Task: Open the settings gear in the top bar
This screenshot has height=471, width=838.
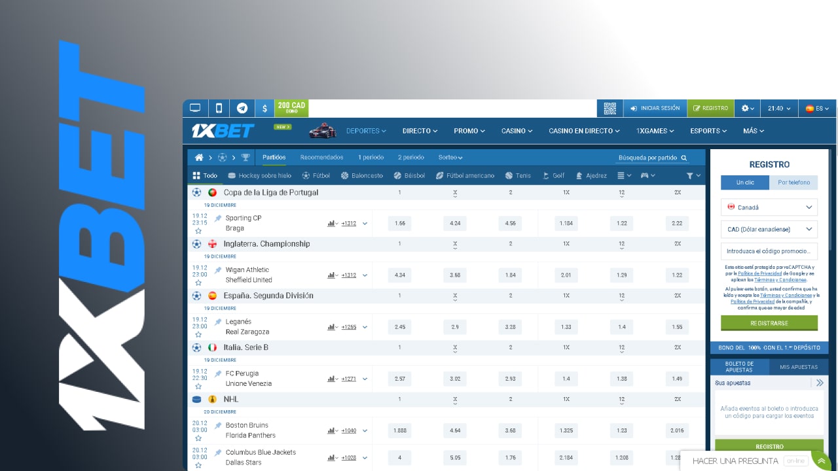Action: click(746, 107)
